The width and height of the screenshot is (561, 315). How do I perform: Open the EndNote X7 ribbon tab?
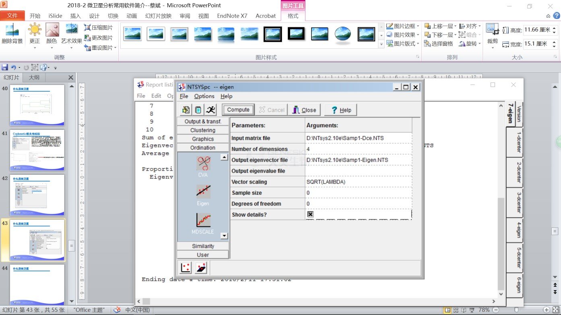(x=232, y=16)
